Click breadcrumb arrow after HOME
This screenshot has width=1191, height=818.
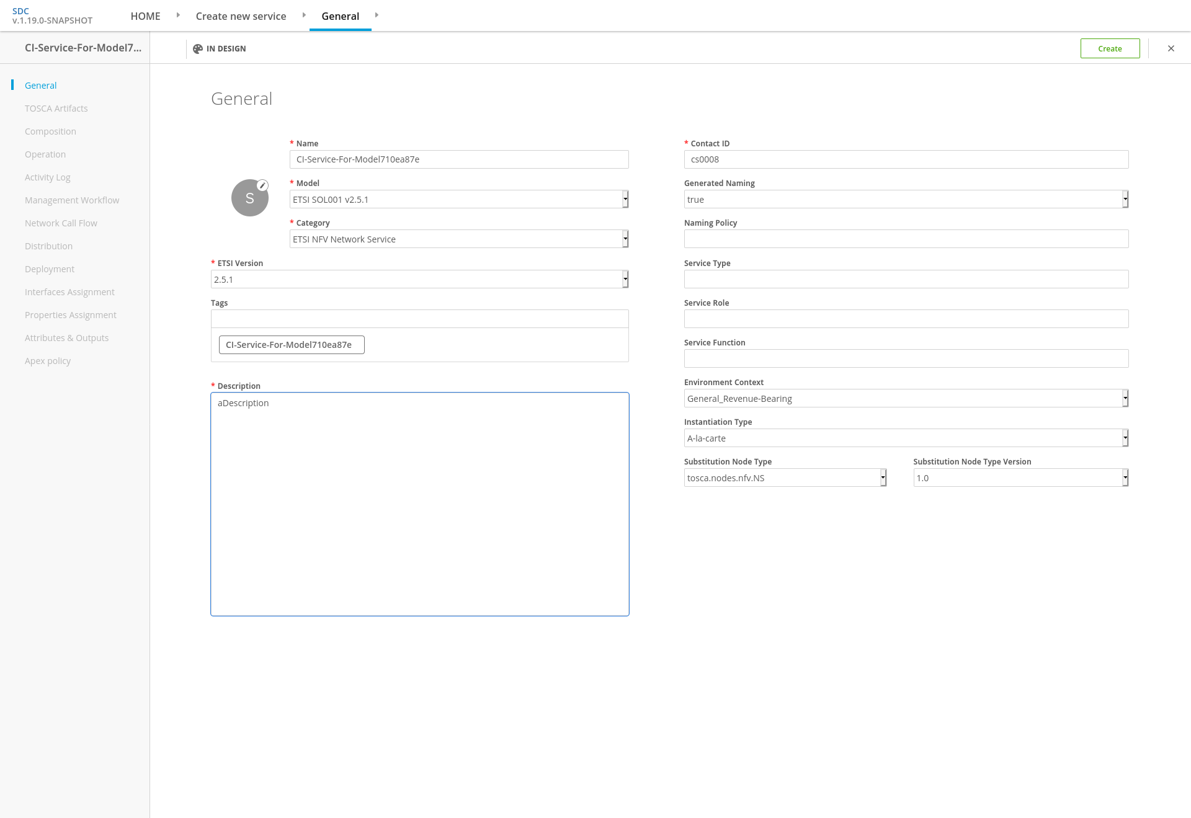(178, 15)
